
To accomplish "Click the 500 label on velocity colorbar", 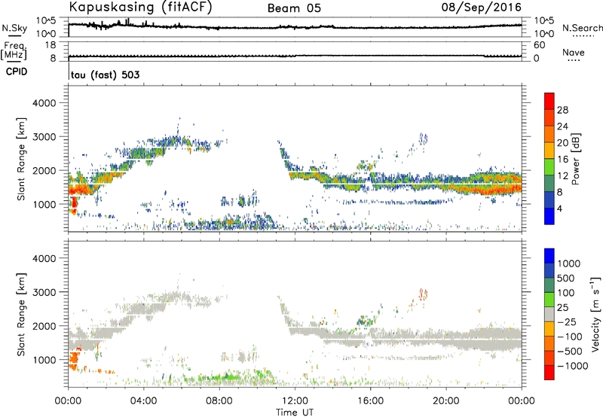I will 566,279.
